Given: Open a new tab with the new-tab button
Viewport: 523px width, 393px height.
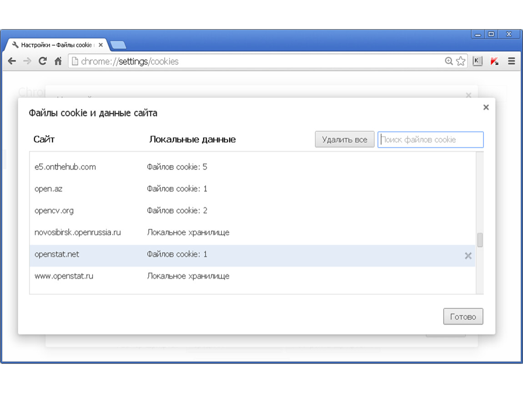Looking at the screenshot, I should click(118, 45).
